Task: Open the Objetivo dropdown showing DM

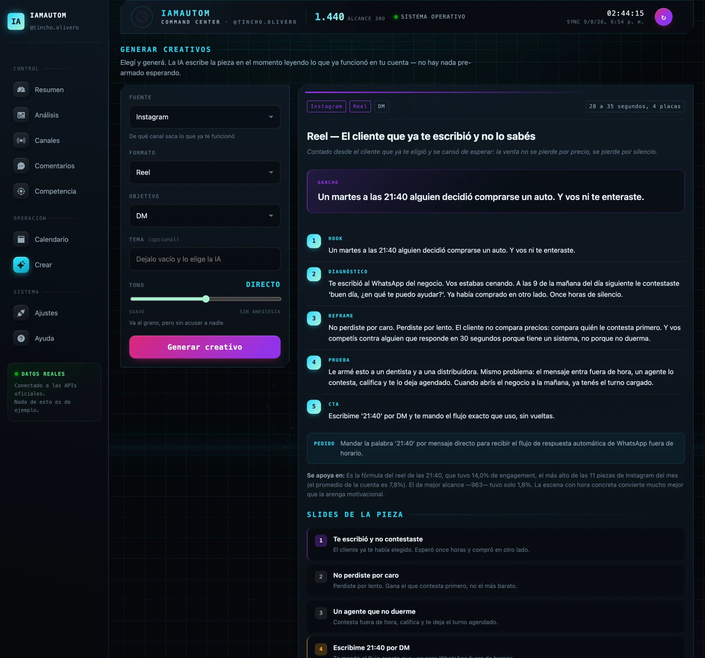Action: coord(204,216)
